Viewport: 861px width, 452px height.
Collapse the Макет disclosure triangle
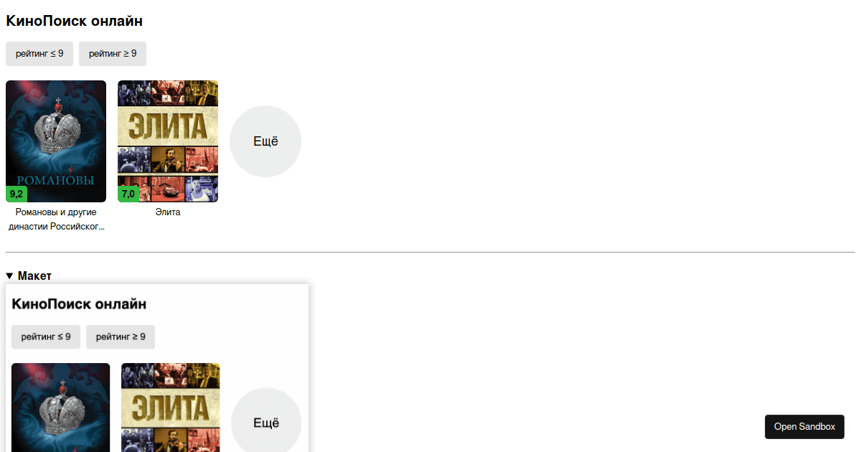[10, 276]
